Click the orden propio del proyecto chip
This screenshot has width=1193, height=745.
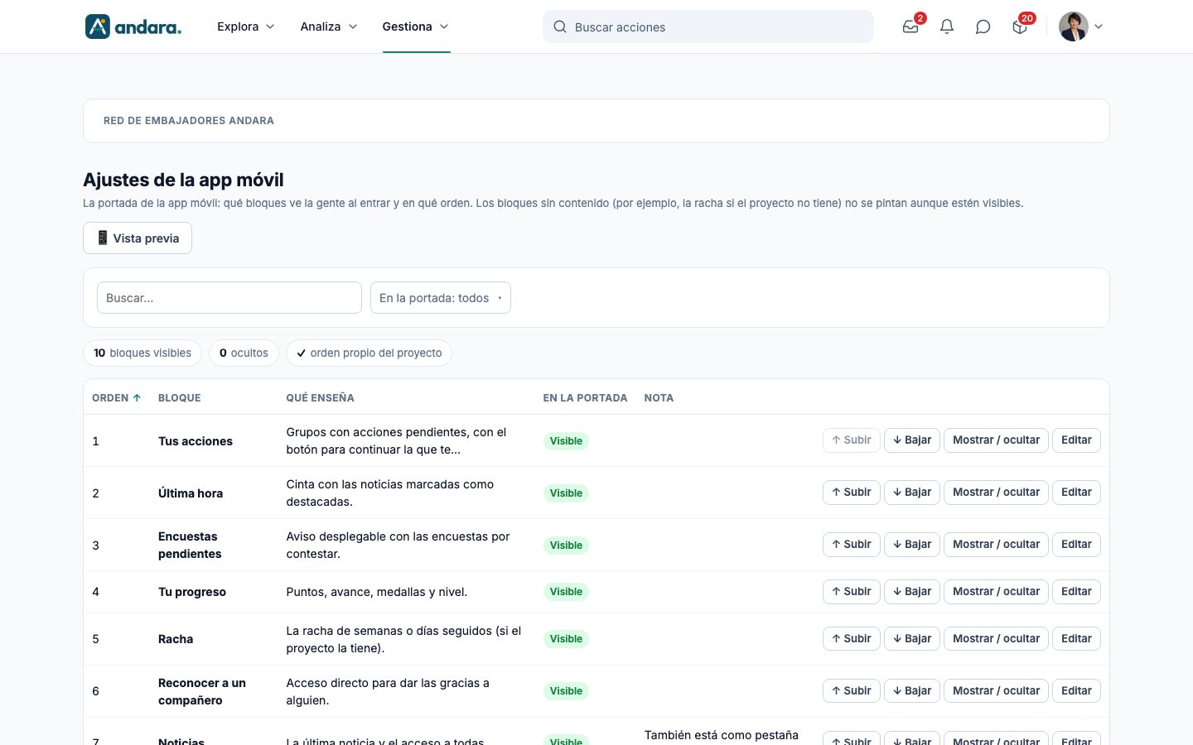tap(369, 353)
